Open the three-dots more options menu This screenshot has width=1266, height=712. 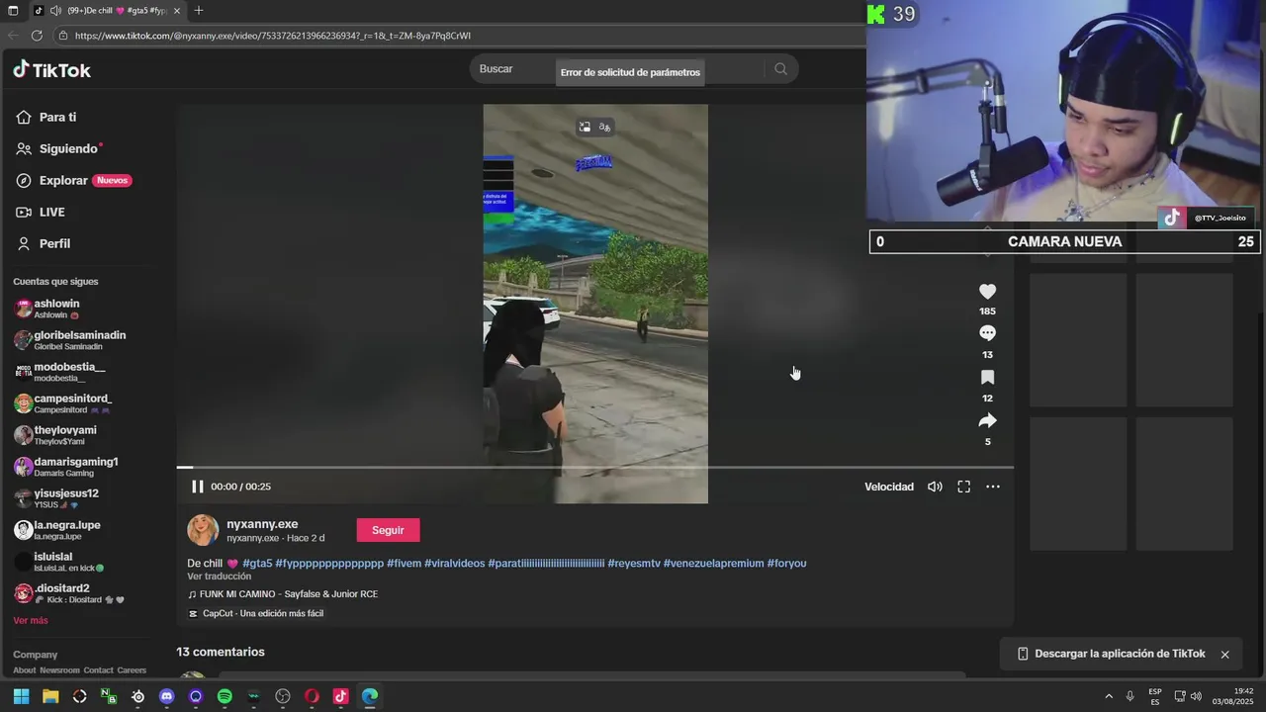pyautogui.click(x=993, y=487)
